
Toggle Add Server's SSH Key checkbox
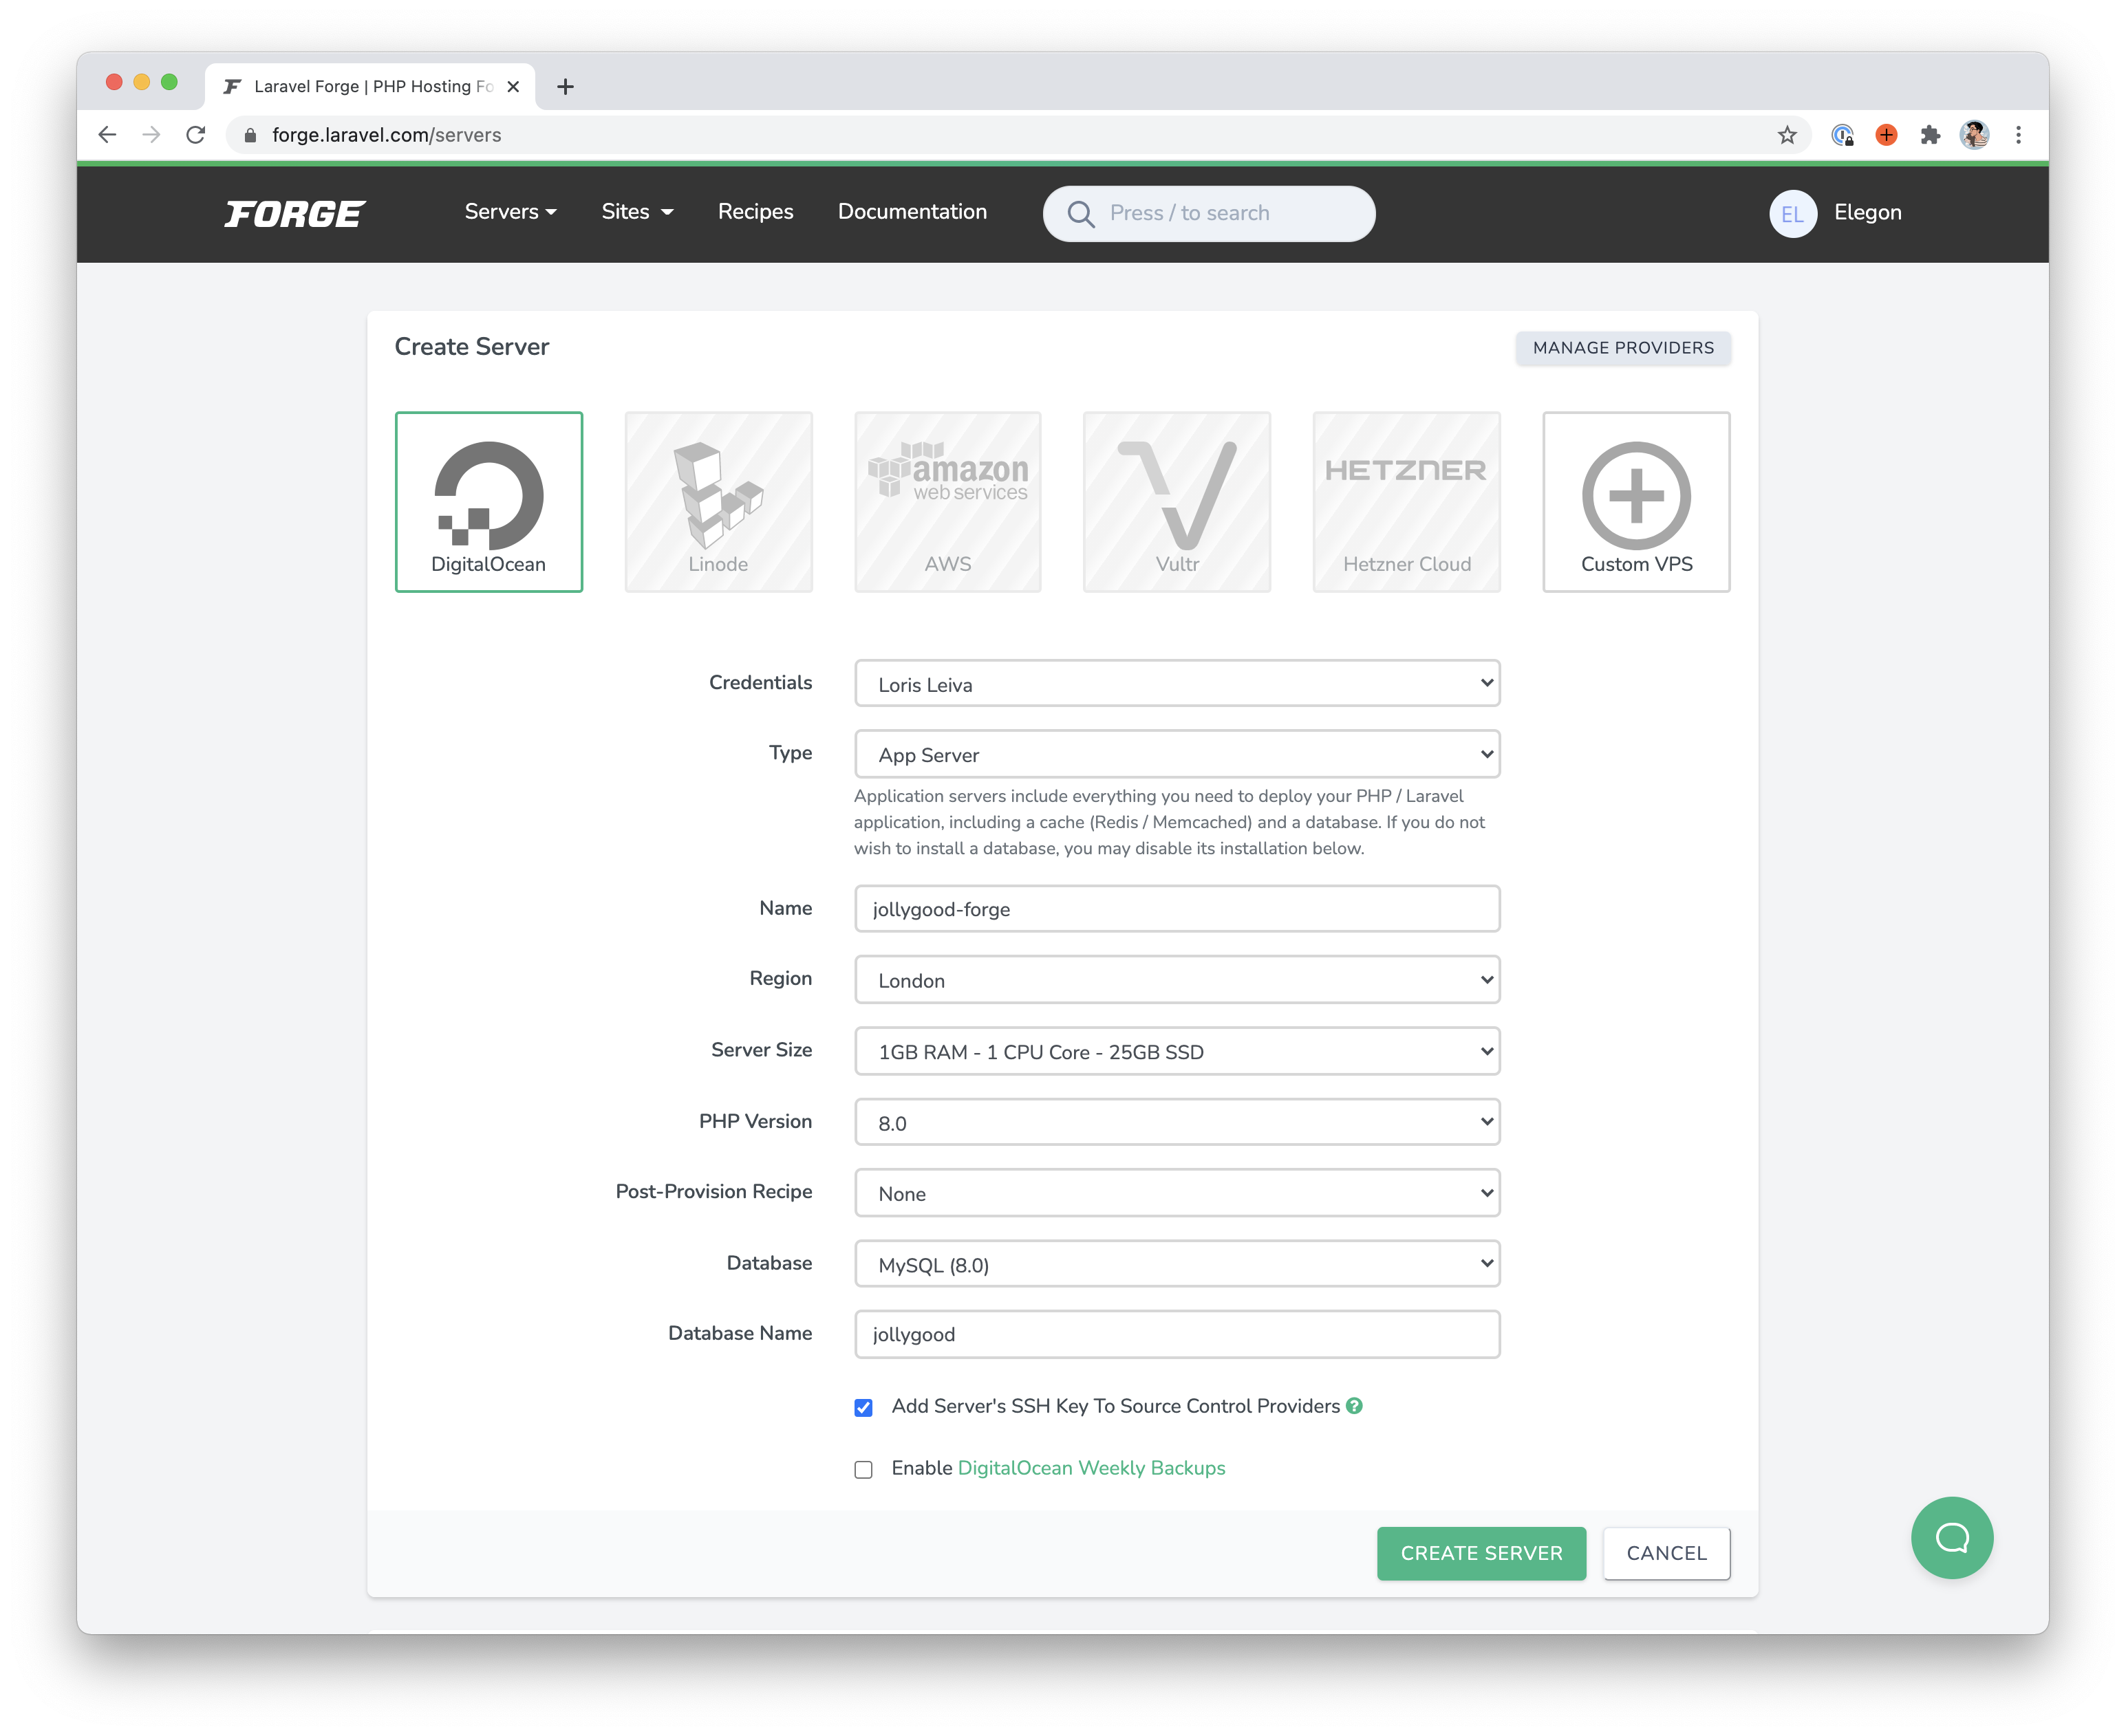tap(863, 1407)
